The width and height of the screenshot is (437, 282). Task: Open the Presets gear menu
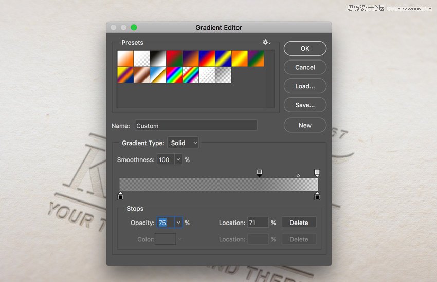tap(266, 42)
